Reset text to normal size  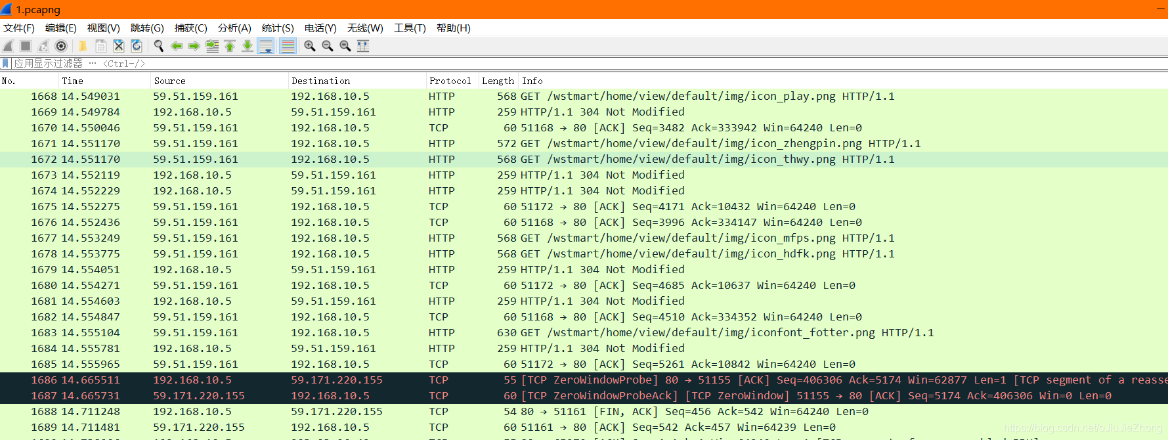point(345,46)
